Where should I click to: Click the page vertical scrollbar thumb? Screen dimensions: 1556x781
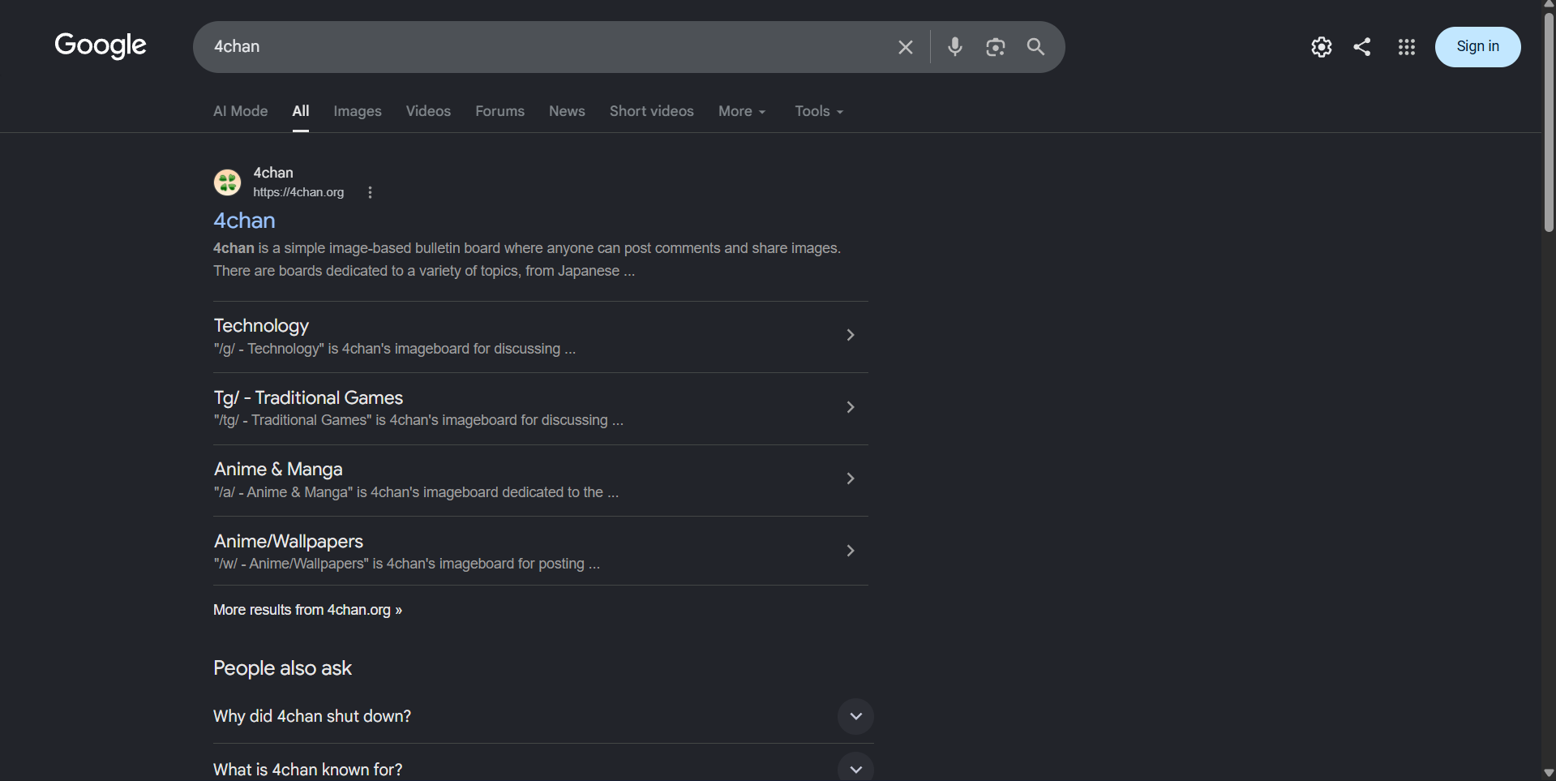coord(1549,122)
